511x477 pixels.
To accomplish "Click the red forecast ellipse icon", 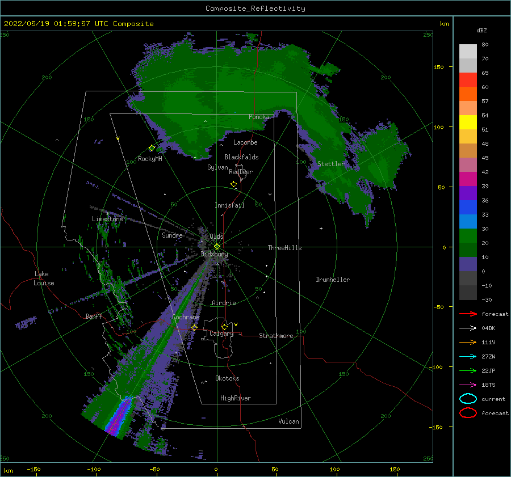I will click(468, 413).
